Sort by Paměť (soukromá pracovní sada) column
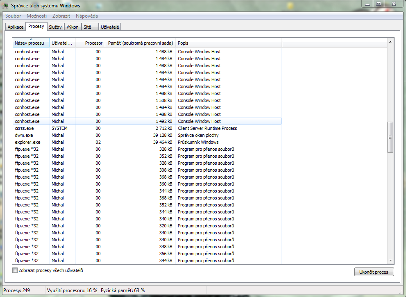 tap(141, 43)
